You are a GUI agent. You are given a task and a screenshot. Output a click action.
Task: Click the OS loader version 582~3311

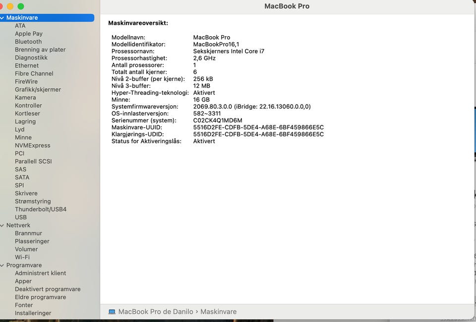click(207, 114)
